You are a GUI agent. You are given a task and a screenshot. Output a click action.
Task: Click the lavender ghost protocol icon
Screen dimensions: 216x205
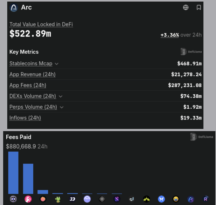click(87, 199)
